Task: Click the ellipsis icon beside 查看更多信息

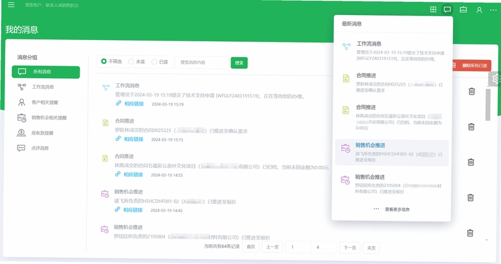Action: click(x=376, y=209)
